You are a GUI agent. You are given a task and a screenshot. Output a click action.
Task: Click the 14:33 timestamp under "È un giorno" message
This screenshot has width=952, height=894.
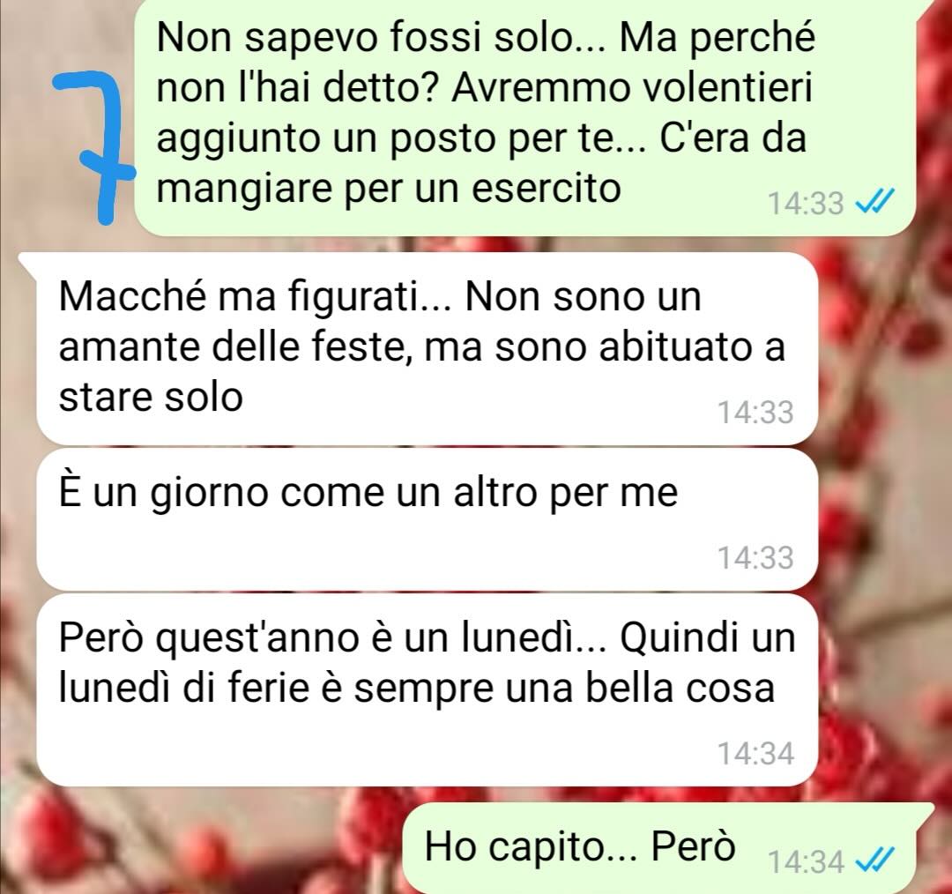pos(756,557)
